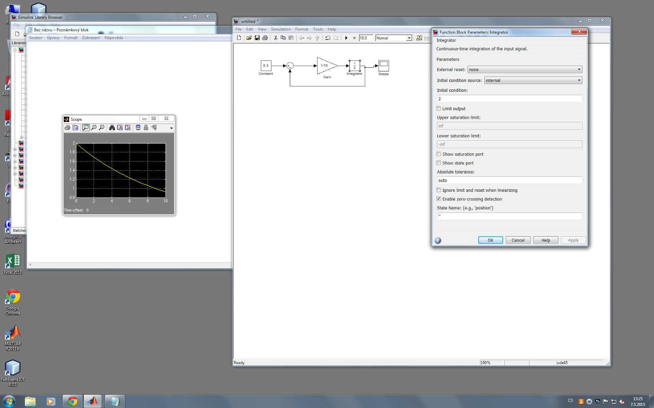The height and width of the screenshot is (408, 654).
Task: Select the Scope zoom X-axis tool
Action: tap(94, 128)
